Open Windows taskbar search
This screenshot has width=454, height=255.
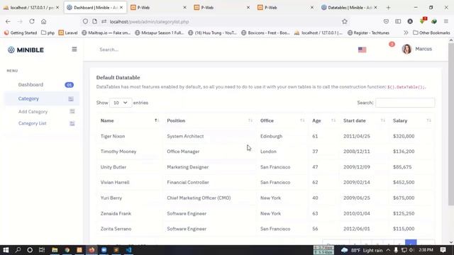pyautogui.click(x=18, y=250)
